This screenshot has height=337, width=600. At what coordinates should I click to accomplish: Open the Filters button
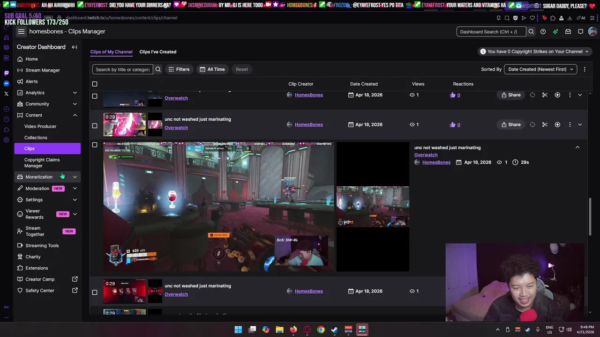179,69
